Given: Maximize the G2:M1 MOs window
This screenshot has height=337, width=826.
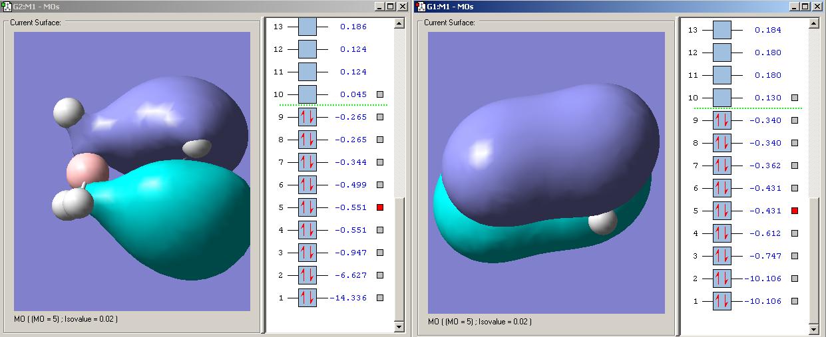Looking at the screenshot, I should tap(391, 6).
